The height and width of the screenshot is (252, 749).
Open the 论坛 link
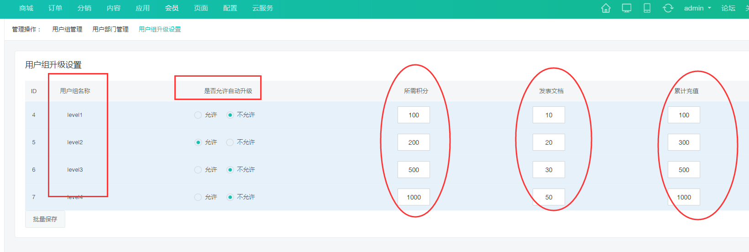(728, 8)
